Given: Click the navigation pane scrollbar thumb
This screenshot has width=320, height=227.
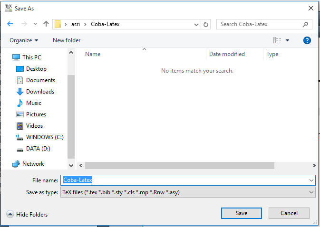Looking at the screenshot, I should click(71, 117).
